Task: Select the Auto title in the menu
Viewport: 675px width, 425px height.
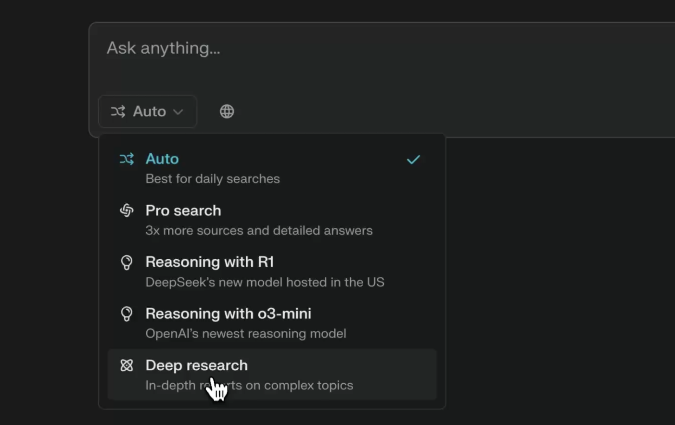Action: [162, 159]
